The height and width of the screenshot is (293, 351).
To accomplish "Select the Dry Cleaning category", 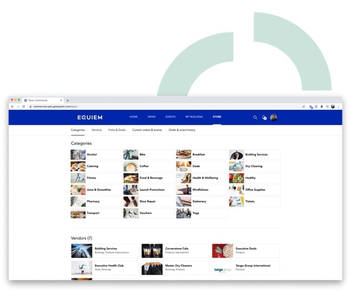I will click(254, 166).
